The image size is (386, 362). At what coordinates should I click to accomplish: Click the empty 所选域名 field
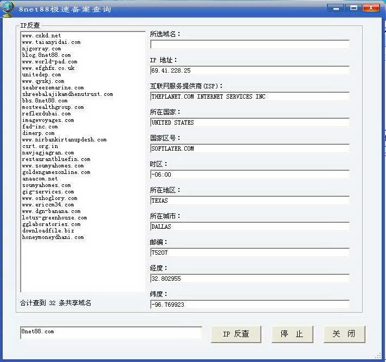click(249, 44)
